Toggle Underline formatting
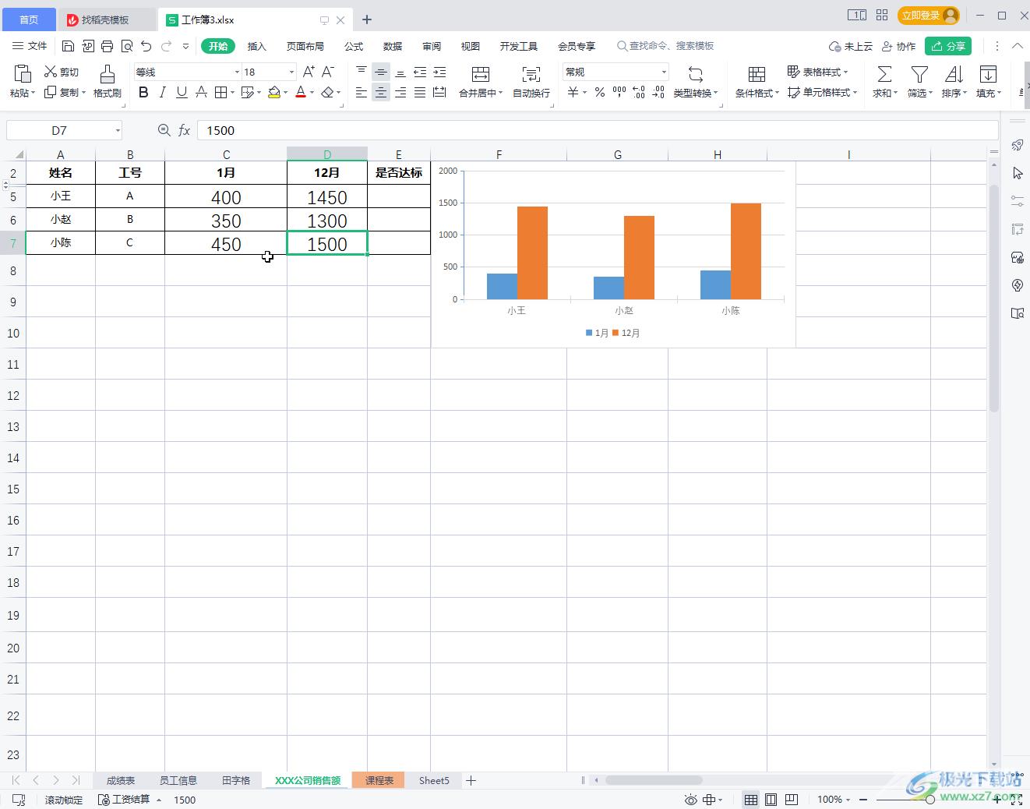The width and height of the screenshot is (1030, 809). (x=182, y=93)
